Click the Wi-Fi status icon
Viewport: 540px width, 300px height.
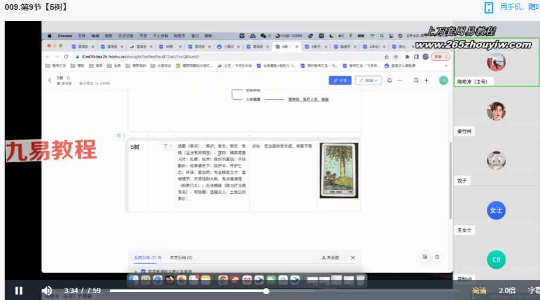click(x=372, y=36)
